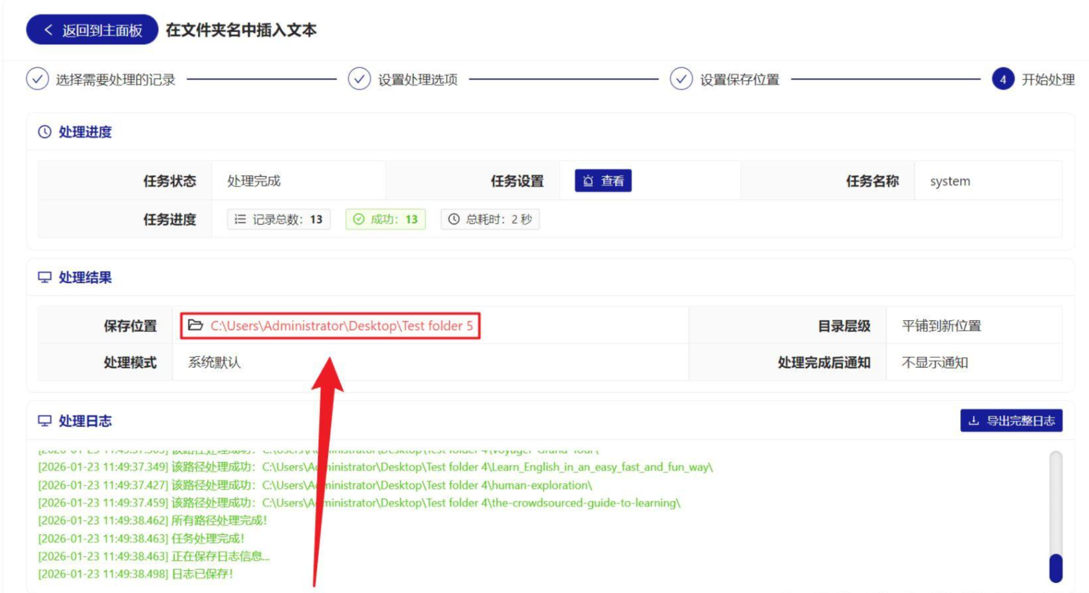Click the step 设置处理选项 checkmark icon
1089x593 pixels.
(359, 79)
